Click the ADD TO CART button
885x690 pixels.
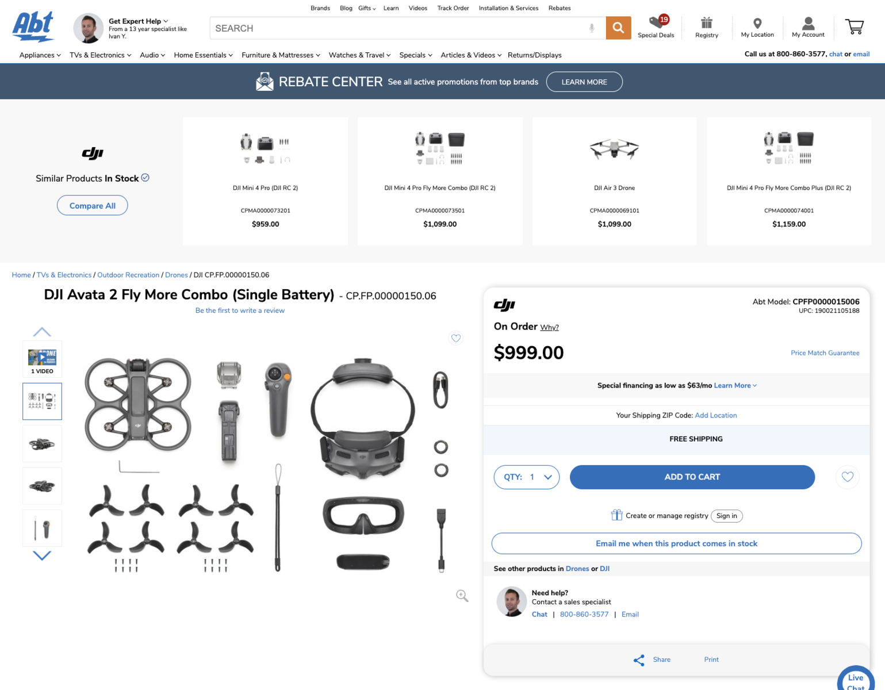pyautogui.click(x=692, y=477)
